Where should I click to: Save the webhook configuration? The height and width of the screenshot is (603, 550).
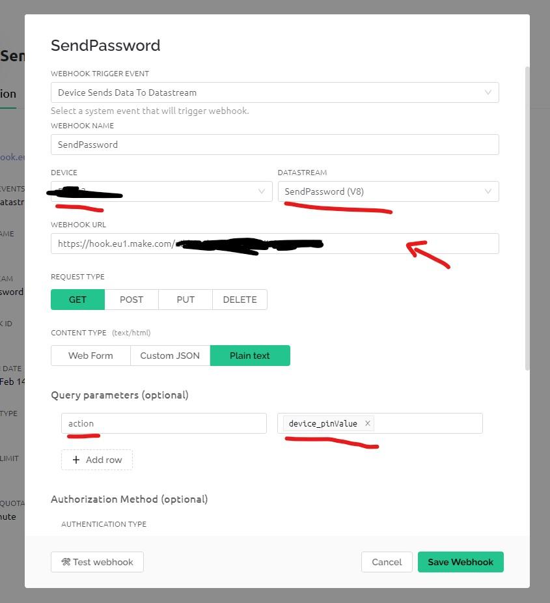coord(460,561)
